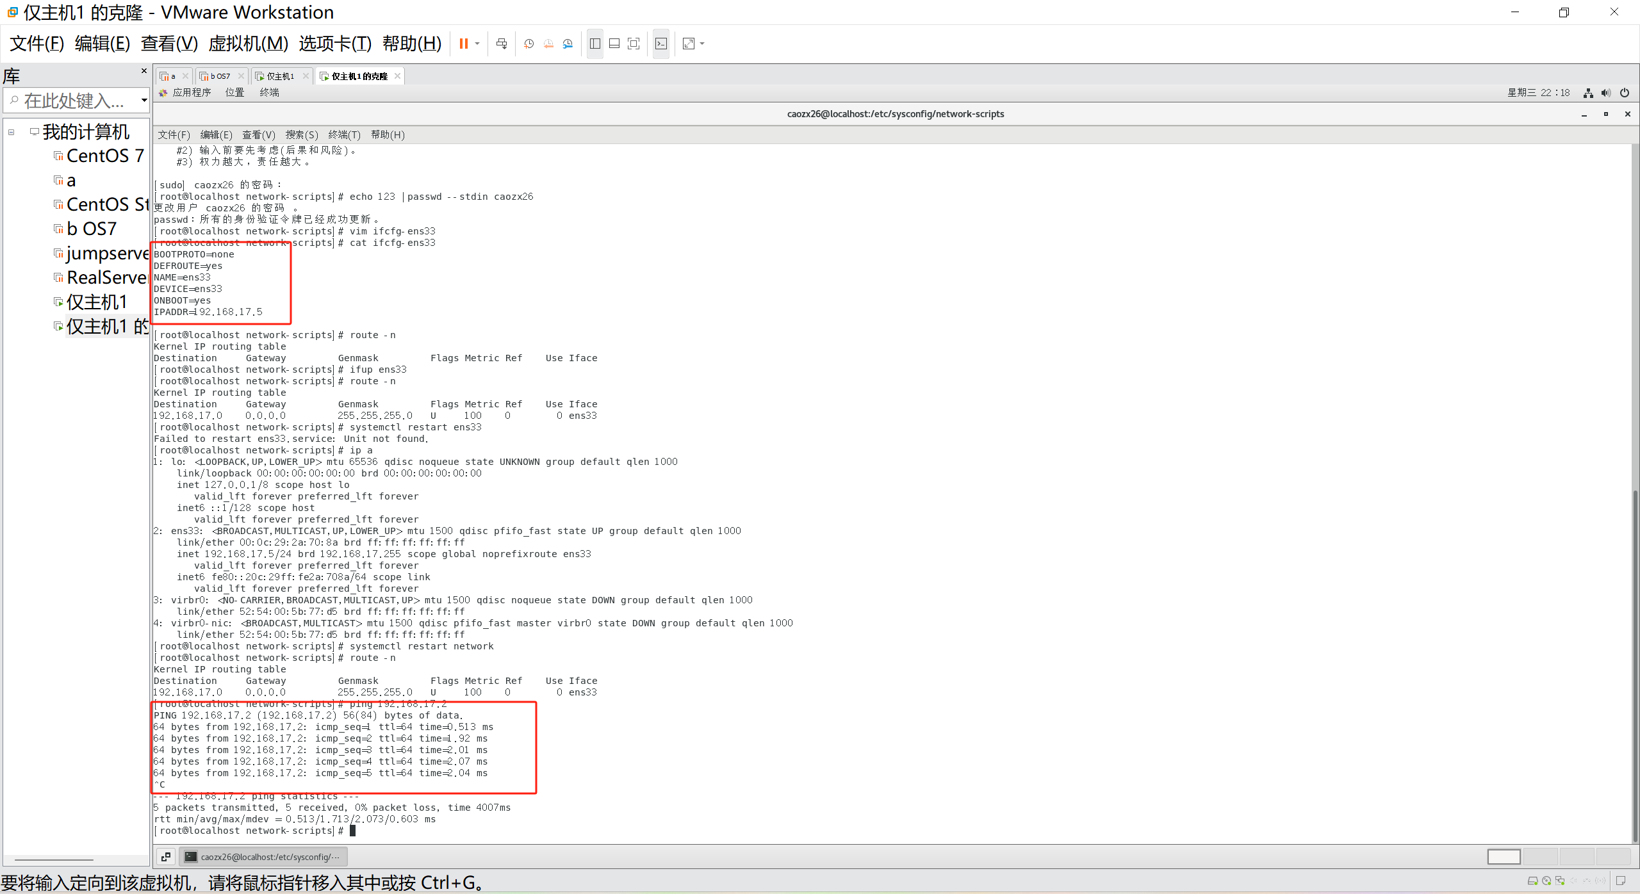Switch to the b OS7 tab
This screenshot has width=1640, height=894.
click(x=220, y=76)
